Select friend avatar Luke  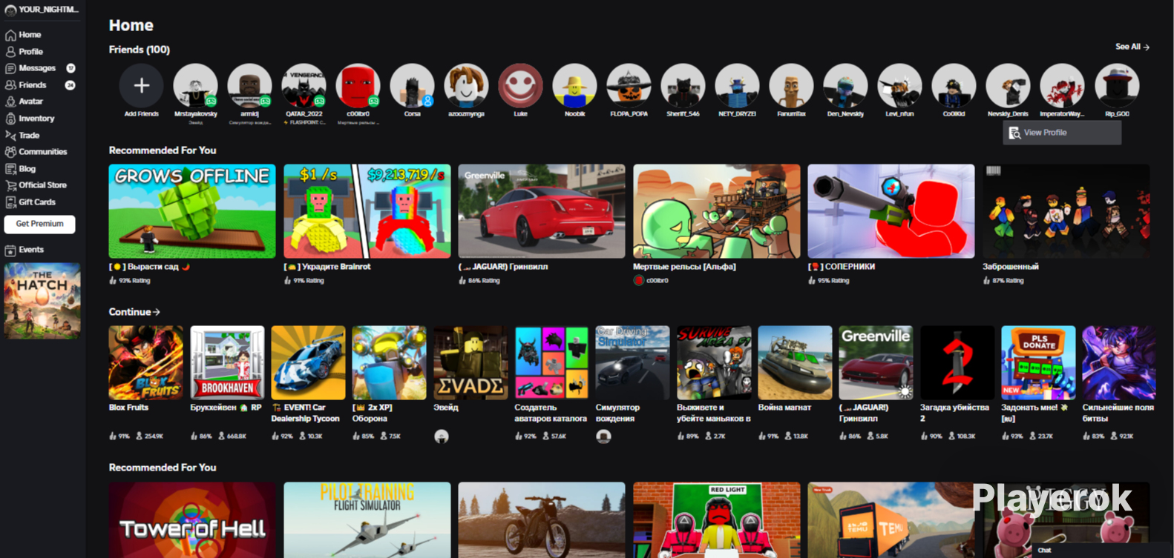[x=520, y=86]
